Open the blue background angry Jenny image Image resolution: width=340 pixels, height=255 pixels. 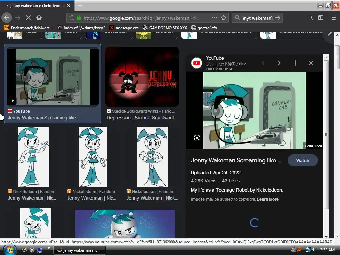[125, 224]
